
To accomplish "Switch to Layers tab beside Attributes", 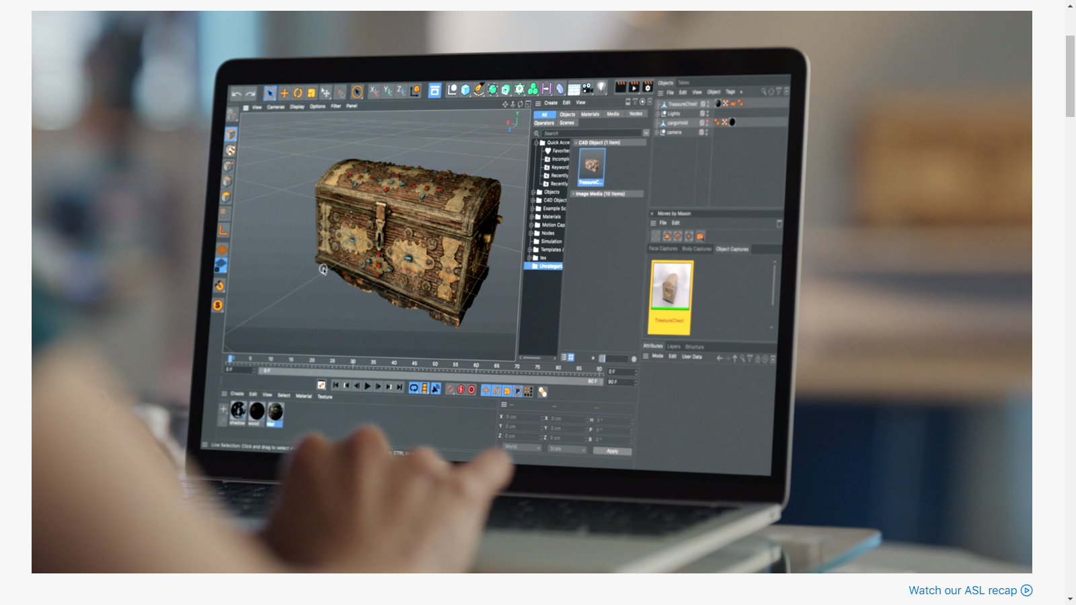I will [x=674, y=347].
